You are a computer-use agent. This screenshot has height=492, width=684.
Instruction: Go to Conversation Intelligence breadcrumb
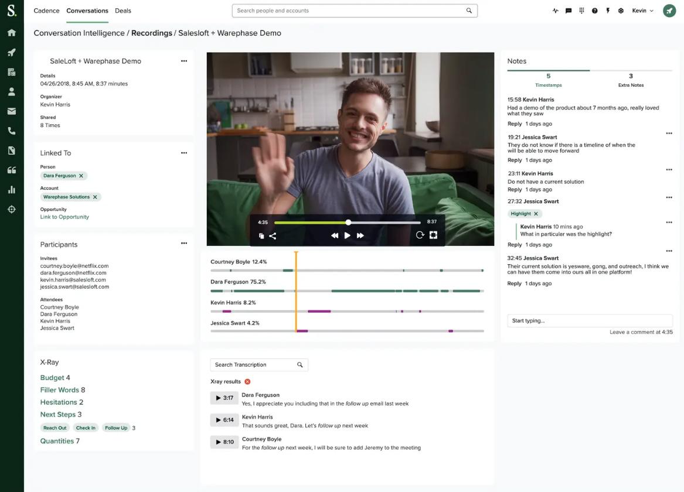click(79, 33)
